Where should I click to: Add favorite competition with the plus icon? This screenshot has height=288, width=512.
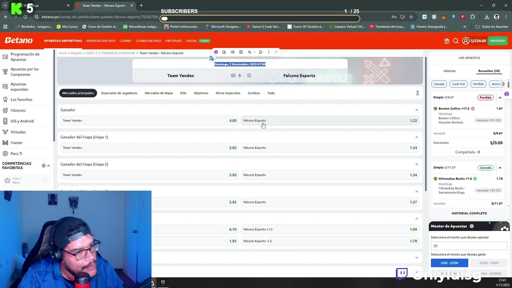click(x=44, y=166)
